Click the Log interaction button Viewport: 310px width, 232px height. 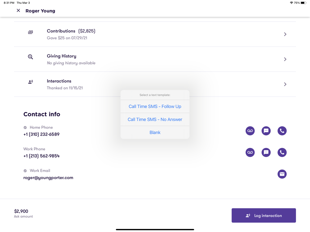click(x=264, y=215)
